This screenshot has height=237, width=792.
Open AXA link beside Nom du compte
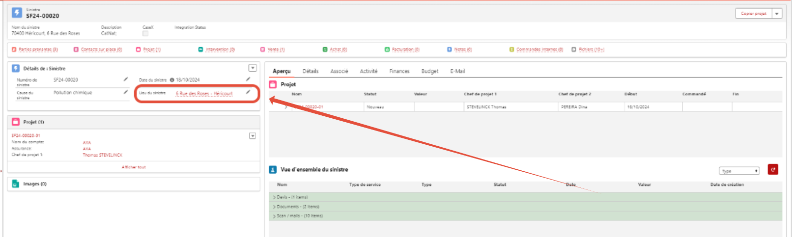87,143
